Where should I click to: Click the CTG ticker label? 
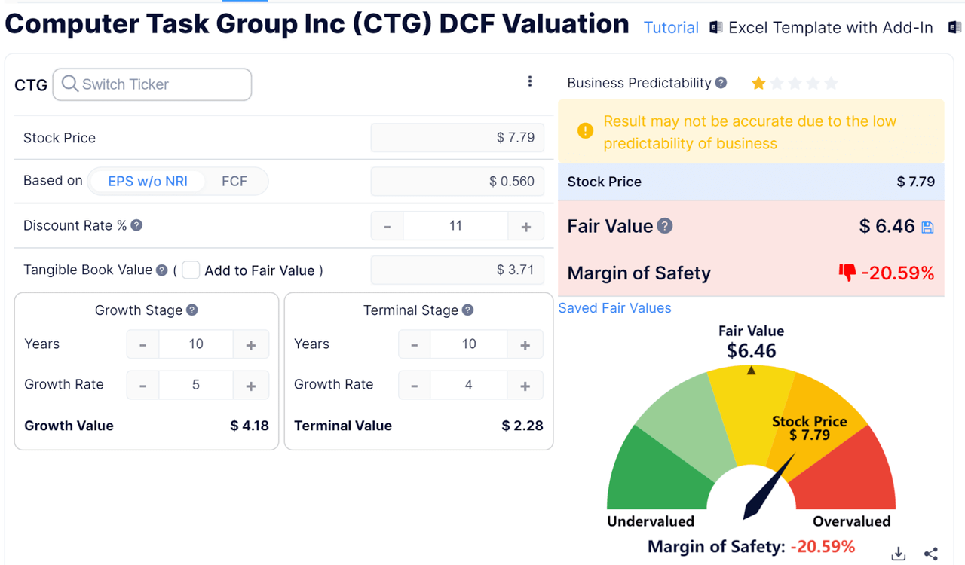[x=31, y=85]
